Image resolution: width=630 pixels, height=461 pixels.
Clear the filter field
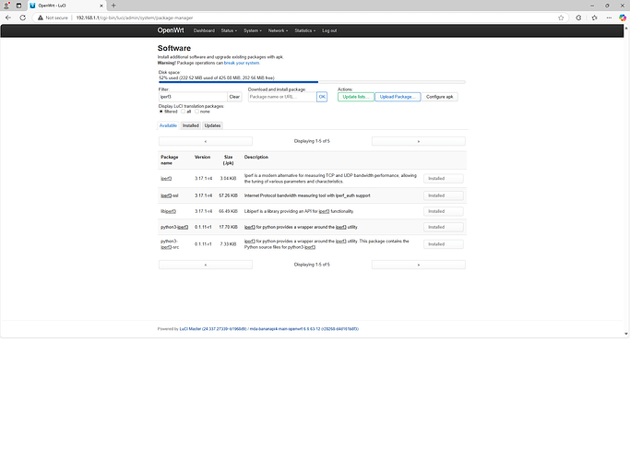[x=234, y=97]
